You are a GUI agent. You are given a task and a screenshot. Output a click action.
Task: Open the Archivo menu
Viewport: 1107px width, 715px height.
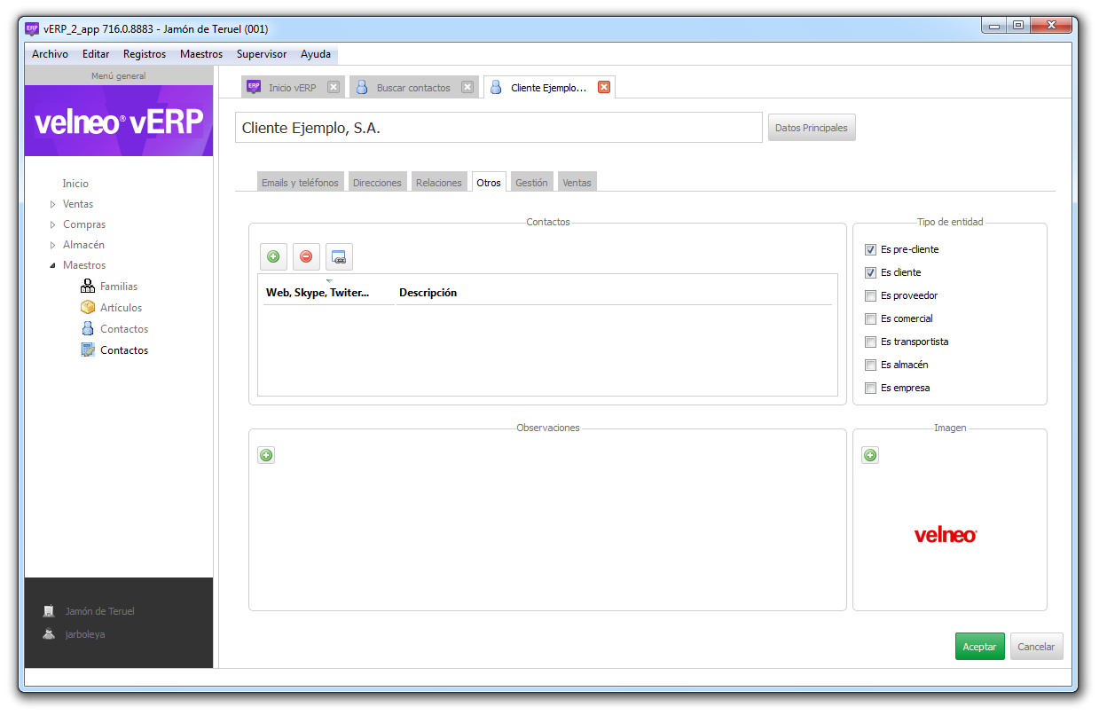[x=50, y=54]
